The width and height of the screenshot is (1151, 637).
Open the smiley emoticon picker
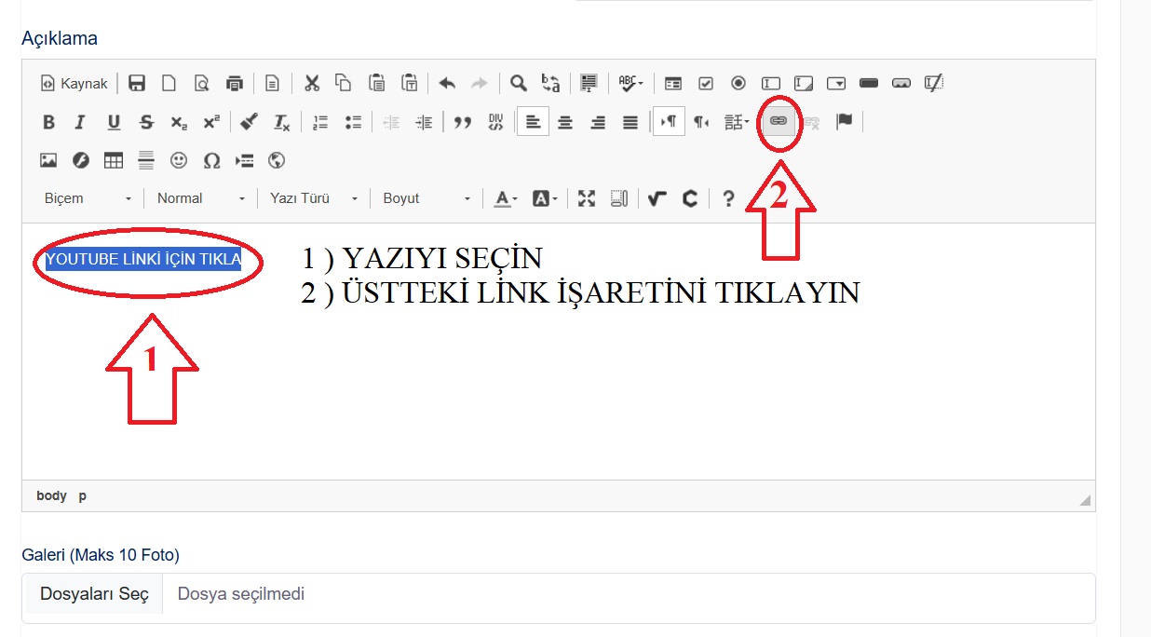pos(178,160)
